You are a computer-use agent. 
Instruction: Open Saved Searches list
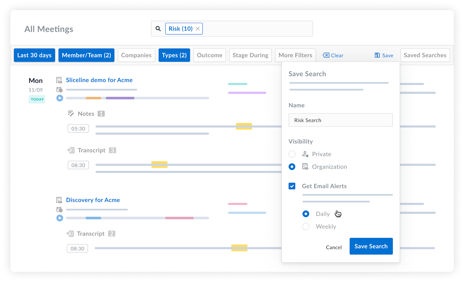(x=425, y=55)
